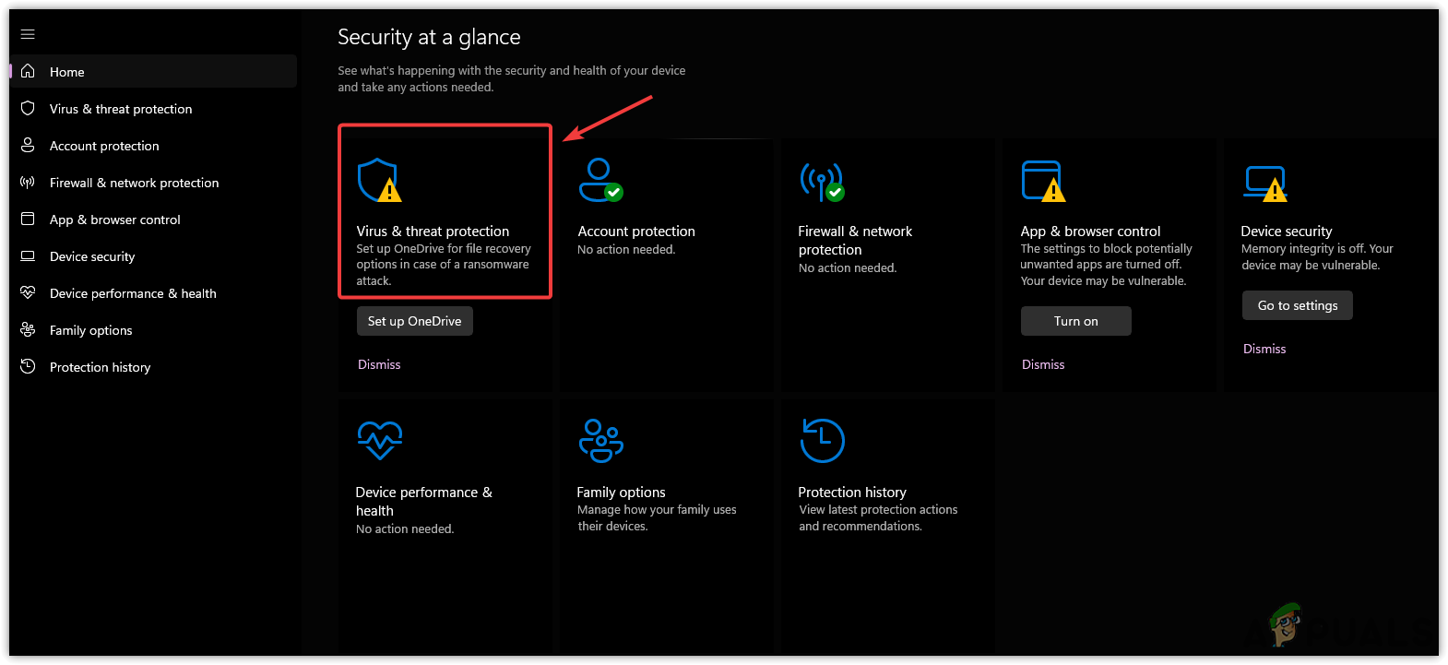Open Account protection from the sidebar

point(104,146)
